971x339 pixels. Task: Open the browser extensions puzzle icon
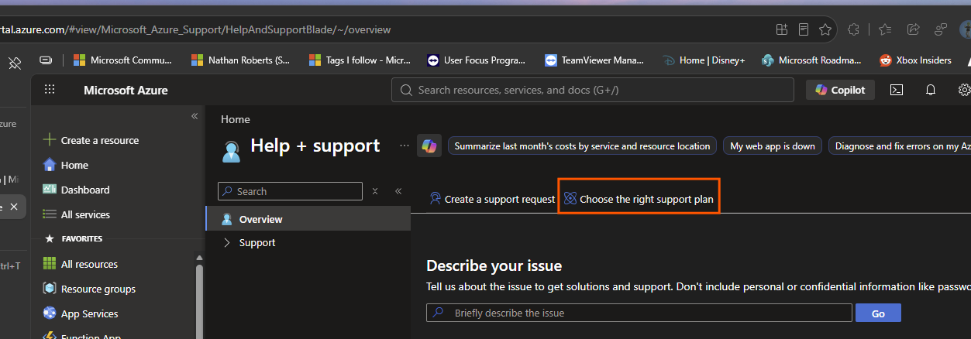point(855,29)
